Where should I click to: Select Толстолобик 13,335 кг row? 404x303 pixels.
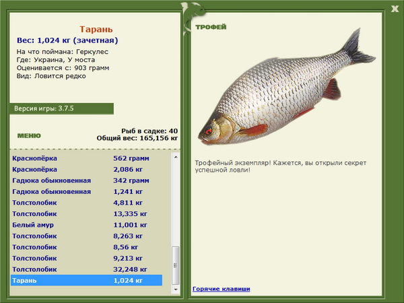tap(87, 213)
